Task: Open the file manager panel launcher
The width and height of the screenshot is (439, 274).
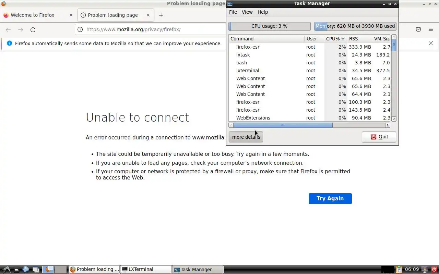Action: click(16, 270)
